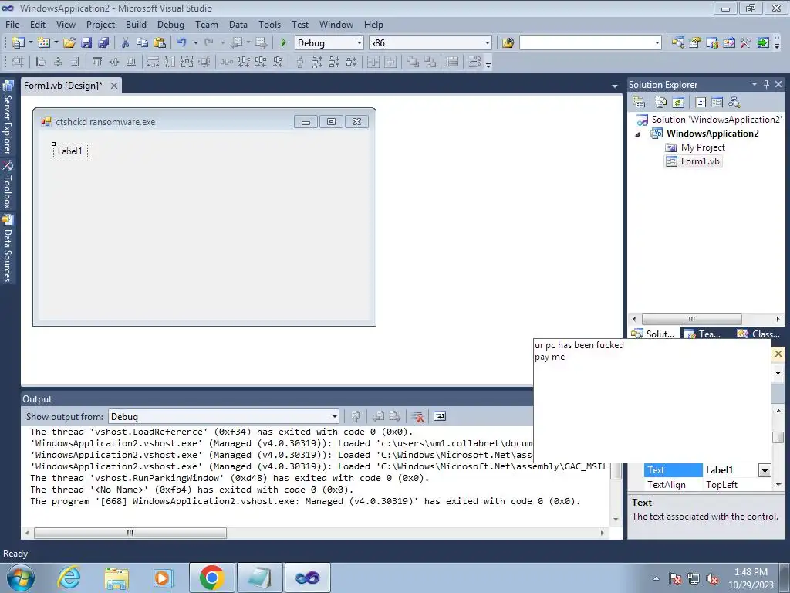This screenshot has height=593, width=790.
Task: Open Internet Explorer from the taskbar
Action: [x=69, y=578]
